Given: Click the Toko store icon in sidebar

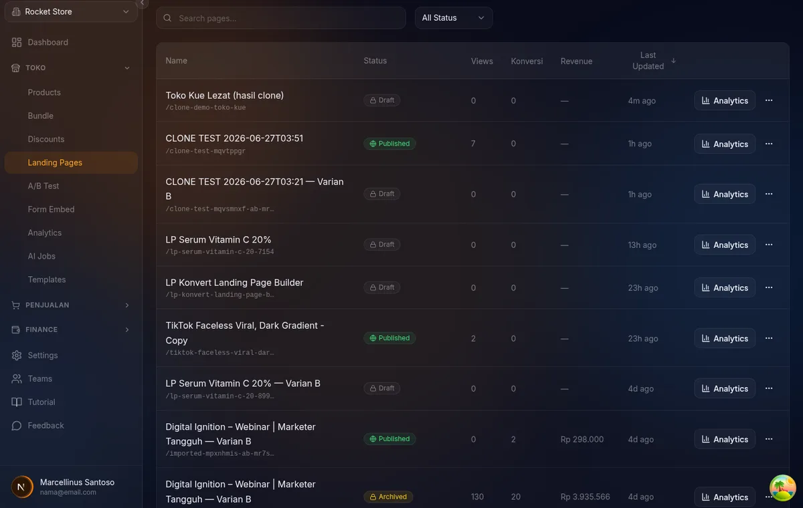Looking at the screenshot, I should pos(16,68).
